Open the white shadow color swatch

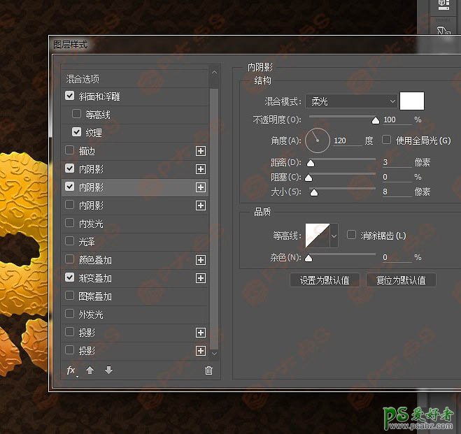coord(412,101)
